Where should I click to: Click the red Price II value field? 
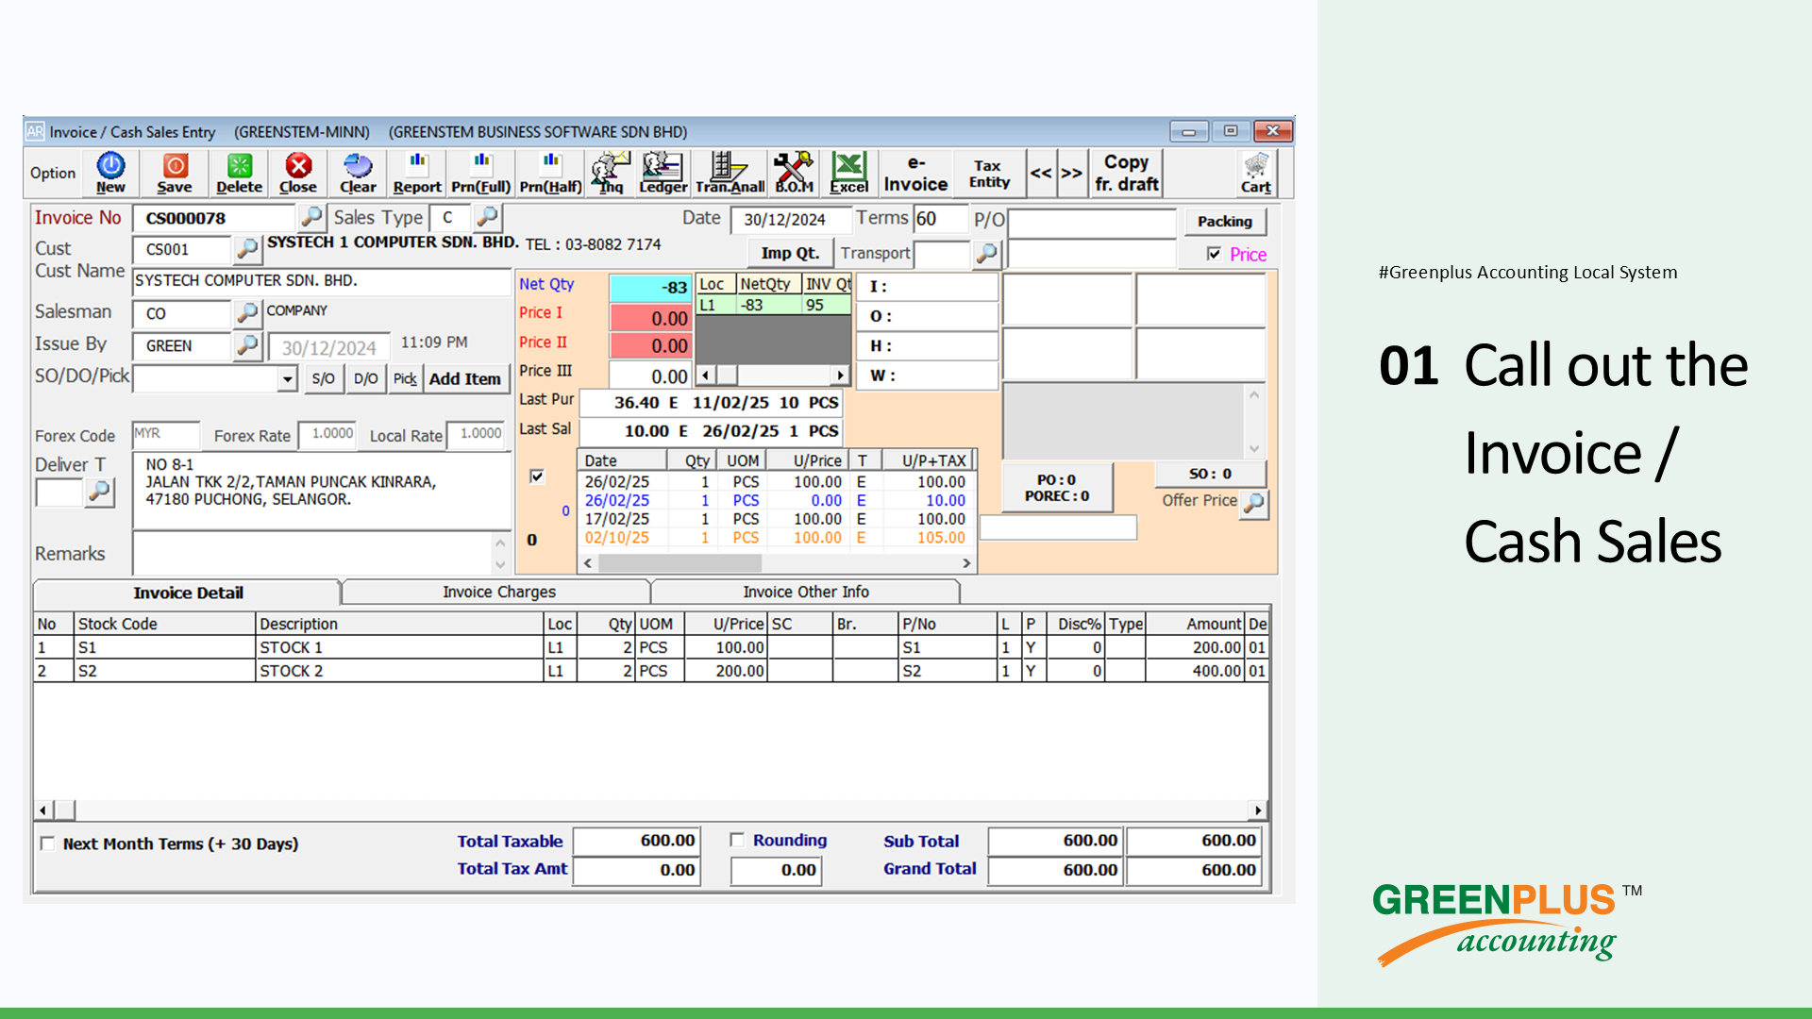pos(650,345)
